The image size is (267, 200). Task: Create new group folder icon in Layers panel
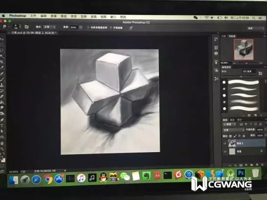(x=252, y=165)
